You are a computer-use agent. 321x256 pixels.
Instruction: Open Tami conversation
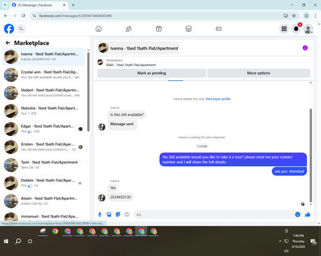[44, 165]
